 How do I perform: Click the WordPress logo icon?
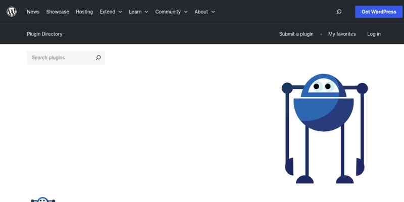pyautogui.click(x=12, y=12)
